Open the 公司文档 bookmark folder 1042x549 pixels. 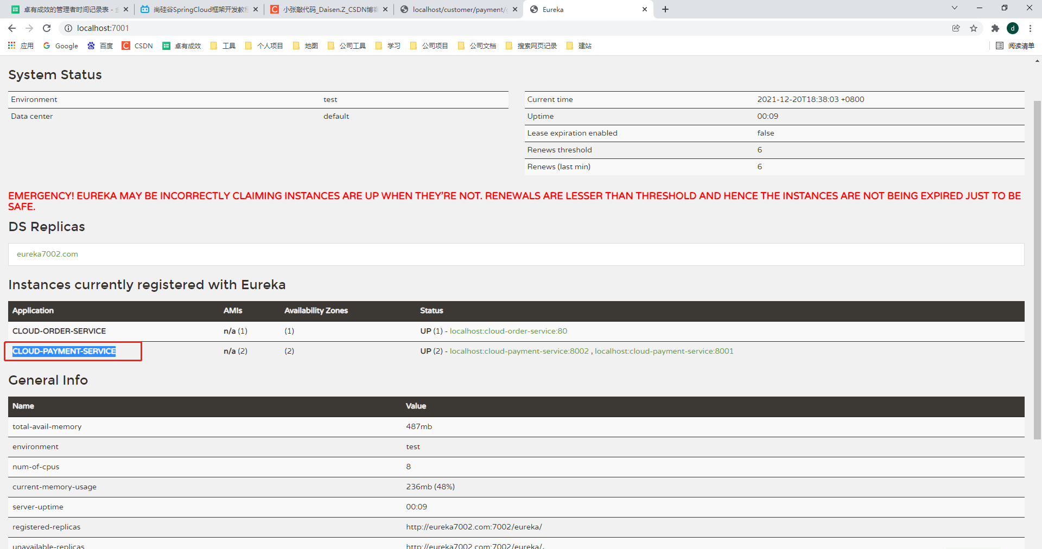[477, 46]
